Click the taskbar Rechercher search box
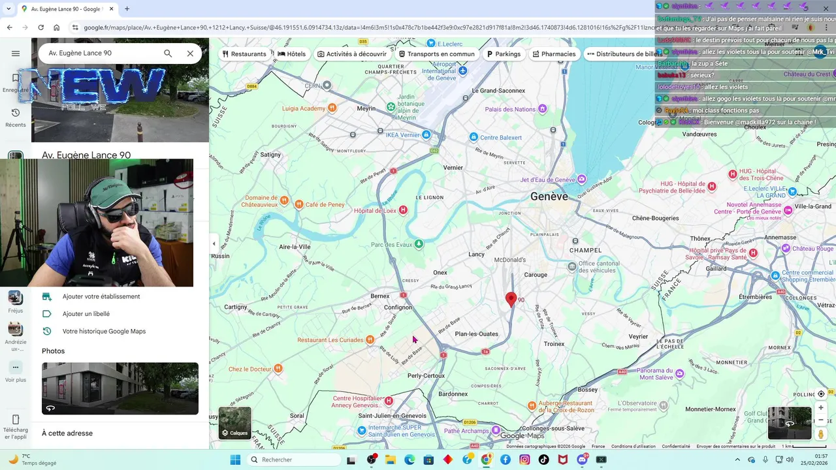836x470 pixels. (293, 460)
